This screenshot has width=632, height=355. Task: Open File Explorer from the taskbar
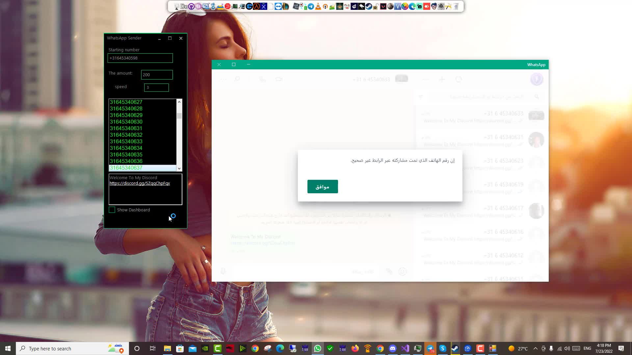click(x=168, y=348)
